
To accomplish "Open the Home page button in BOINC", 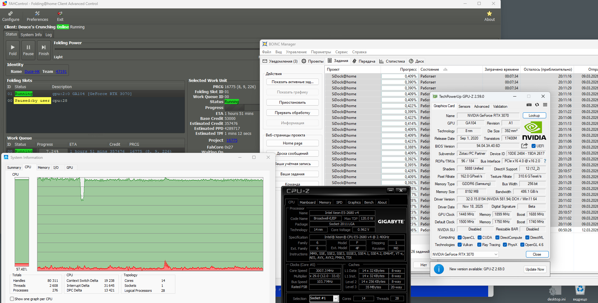I will coord(292,143).
